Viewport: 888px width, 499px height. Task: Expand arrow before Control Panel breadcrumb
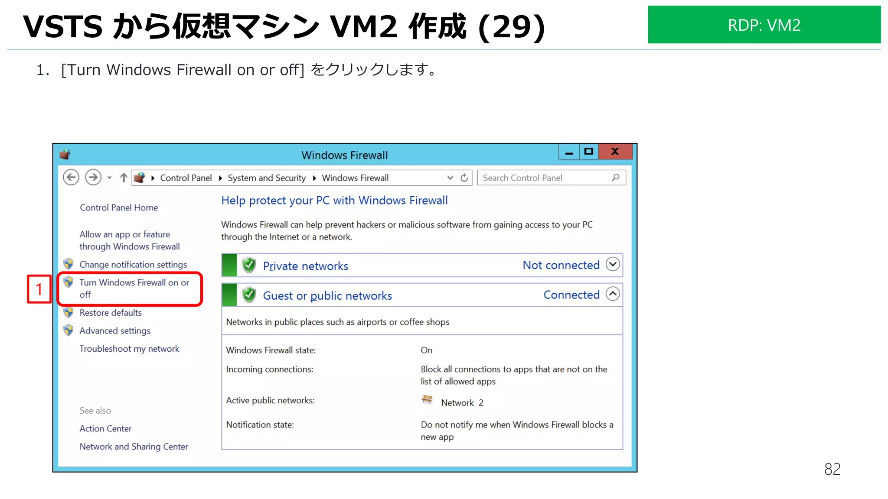tap(153, 178)
